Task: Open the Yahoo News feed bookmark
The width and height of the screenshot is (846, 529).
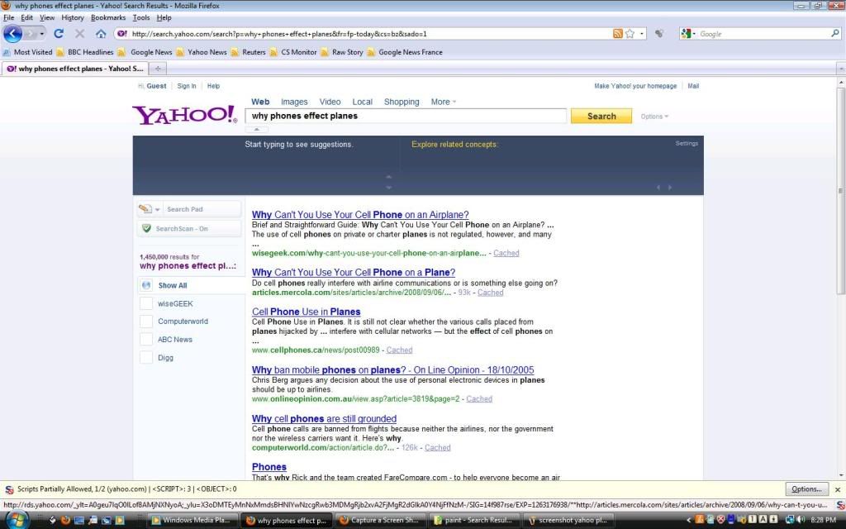Action: click(202, 52)
